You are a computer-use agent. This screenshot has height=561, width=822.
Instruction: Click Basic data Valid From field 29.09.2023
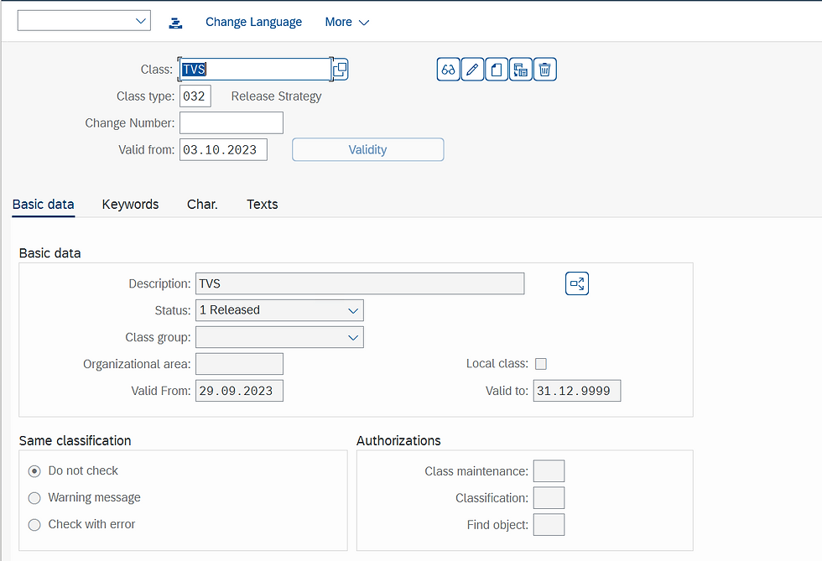(239, 391)
